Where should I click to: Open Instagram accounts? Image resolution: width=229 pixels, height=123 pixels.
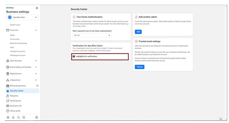[x=17, y=51]
